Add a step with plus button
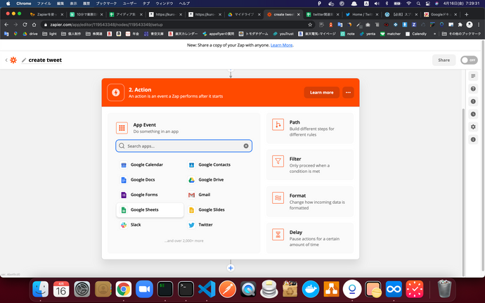 [231, 268]
